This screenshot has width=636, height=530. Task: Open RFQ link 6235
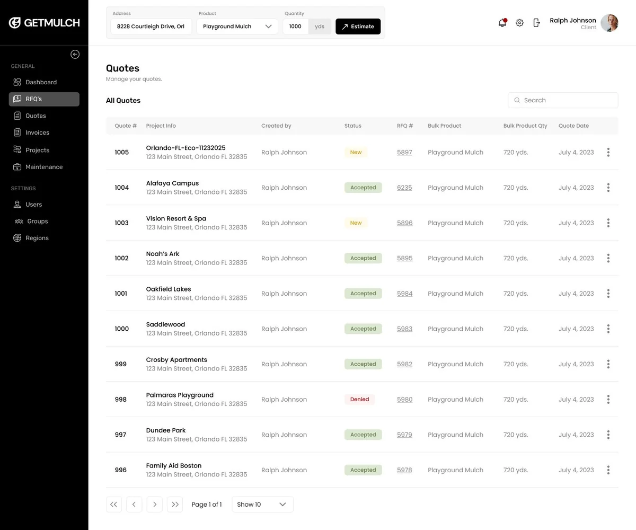coord(404,188)
